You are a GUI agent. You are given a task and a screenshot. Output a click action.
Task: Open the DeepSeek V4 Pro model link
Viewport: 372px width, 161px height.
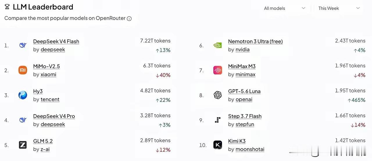54,116
